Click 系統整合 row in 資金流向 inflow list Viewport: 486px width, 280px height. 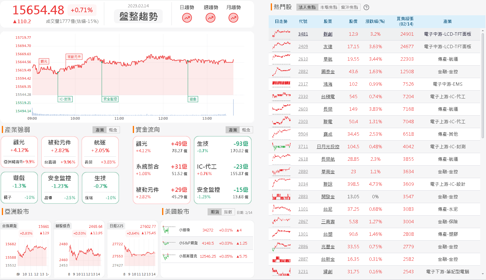(162, 170)
